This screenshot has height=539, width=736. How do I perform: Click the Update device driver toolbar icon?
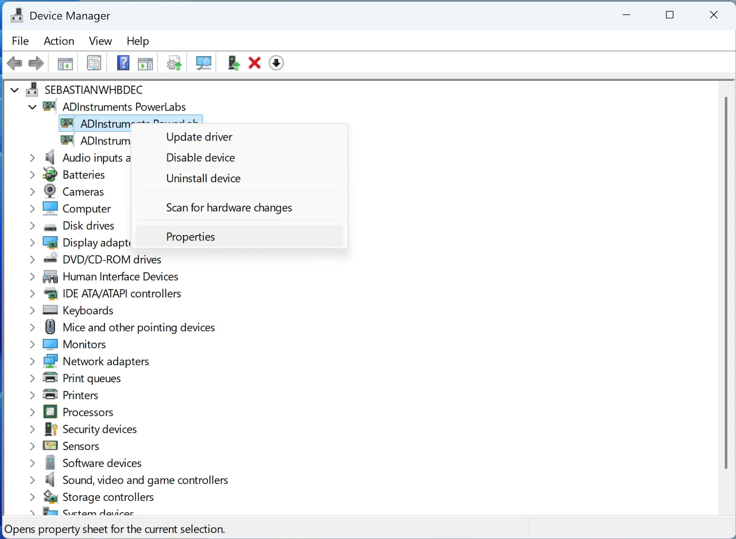[x=174, y=63]
